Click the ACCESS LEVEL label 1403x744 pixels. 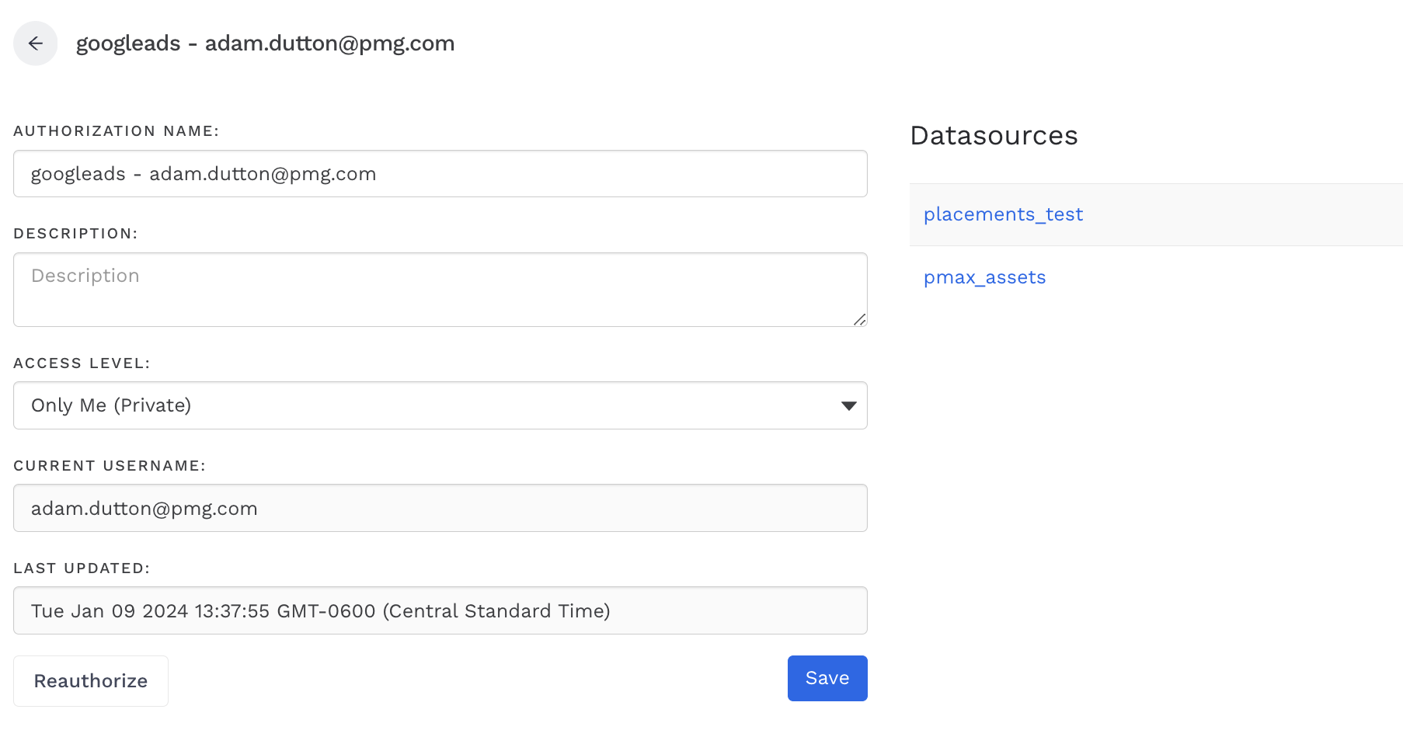click(x=82, y=363)
